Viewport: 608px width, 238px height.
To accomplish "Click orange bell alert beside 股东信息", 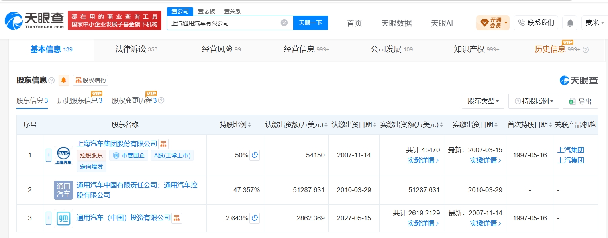I will 64,80.
